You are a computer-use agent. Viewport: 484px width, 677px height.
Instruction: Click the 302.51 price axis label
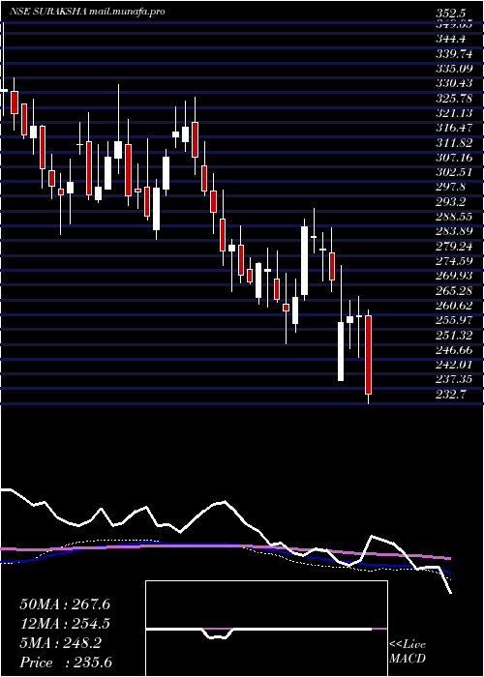click(455, 172)
